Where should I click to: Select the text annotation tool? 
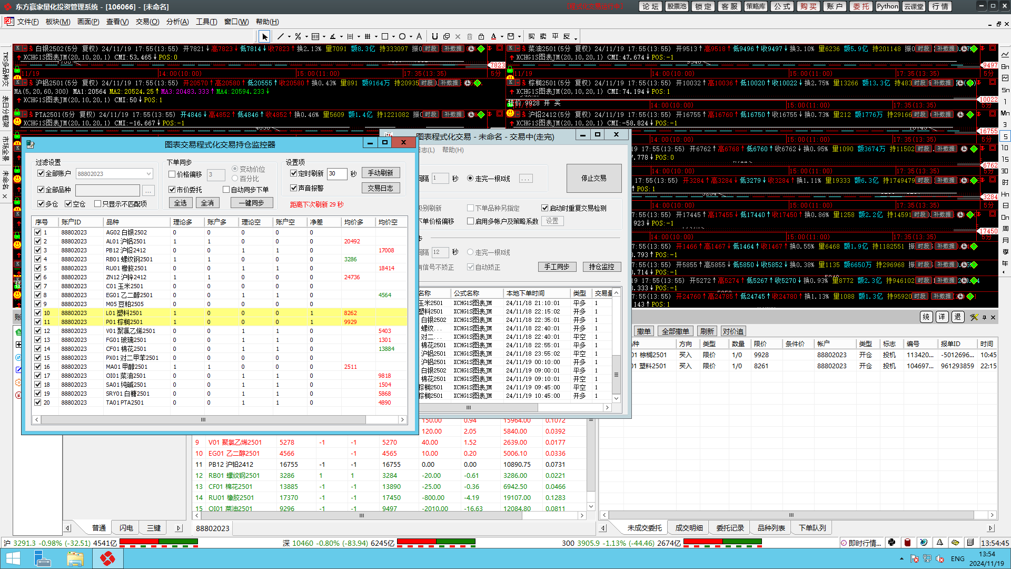(419, 36)
